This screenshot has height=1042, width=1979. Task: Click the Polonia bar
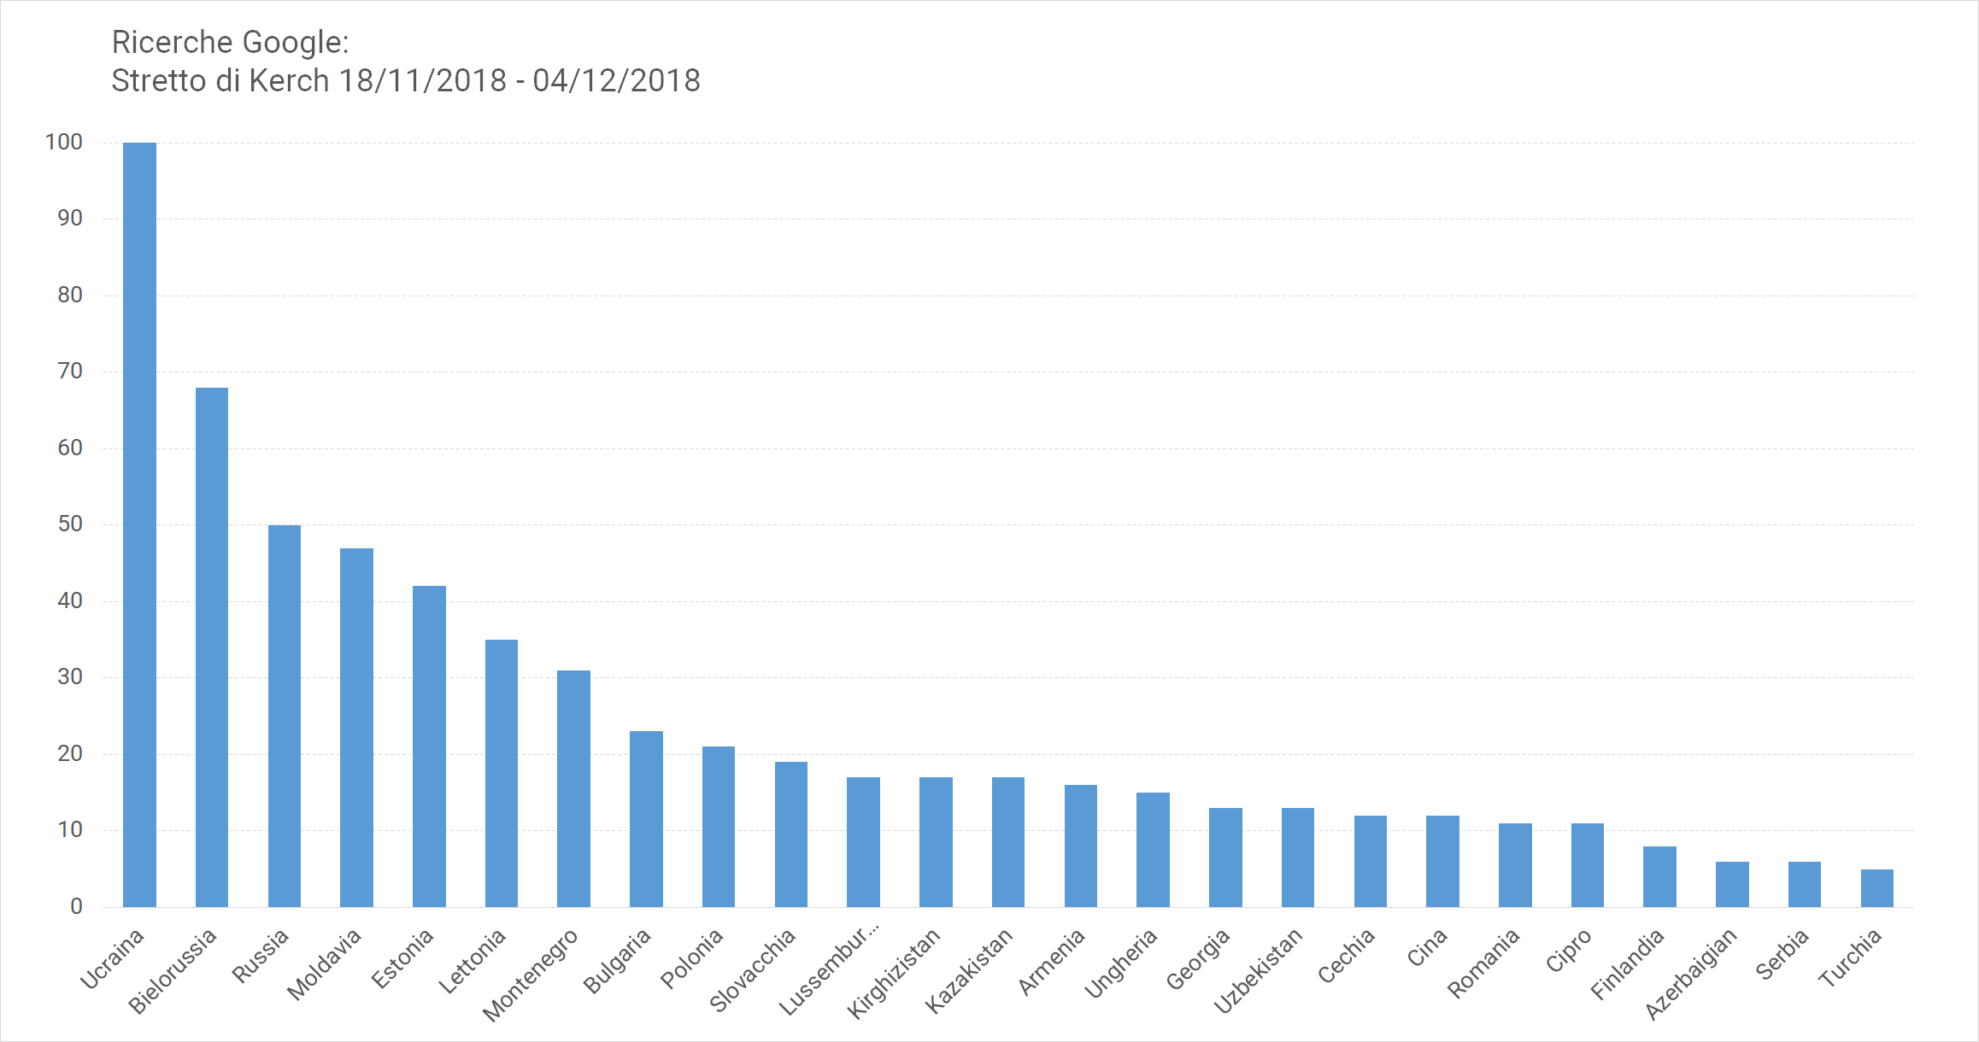719,827
